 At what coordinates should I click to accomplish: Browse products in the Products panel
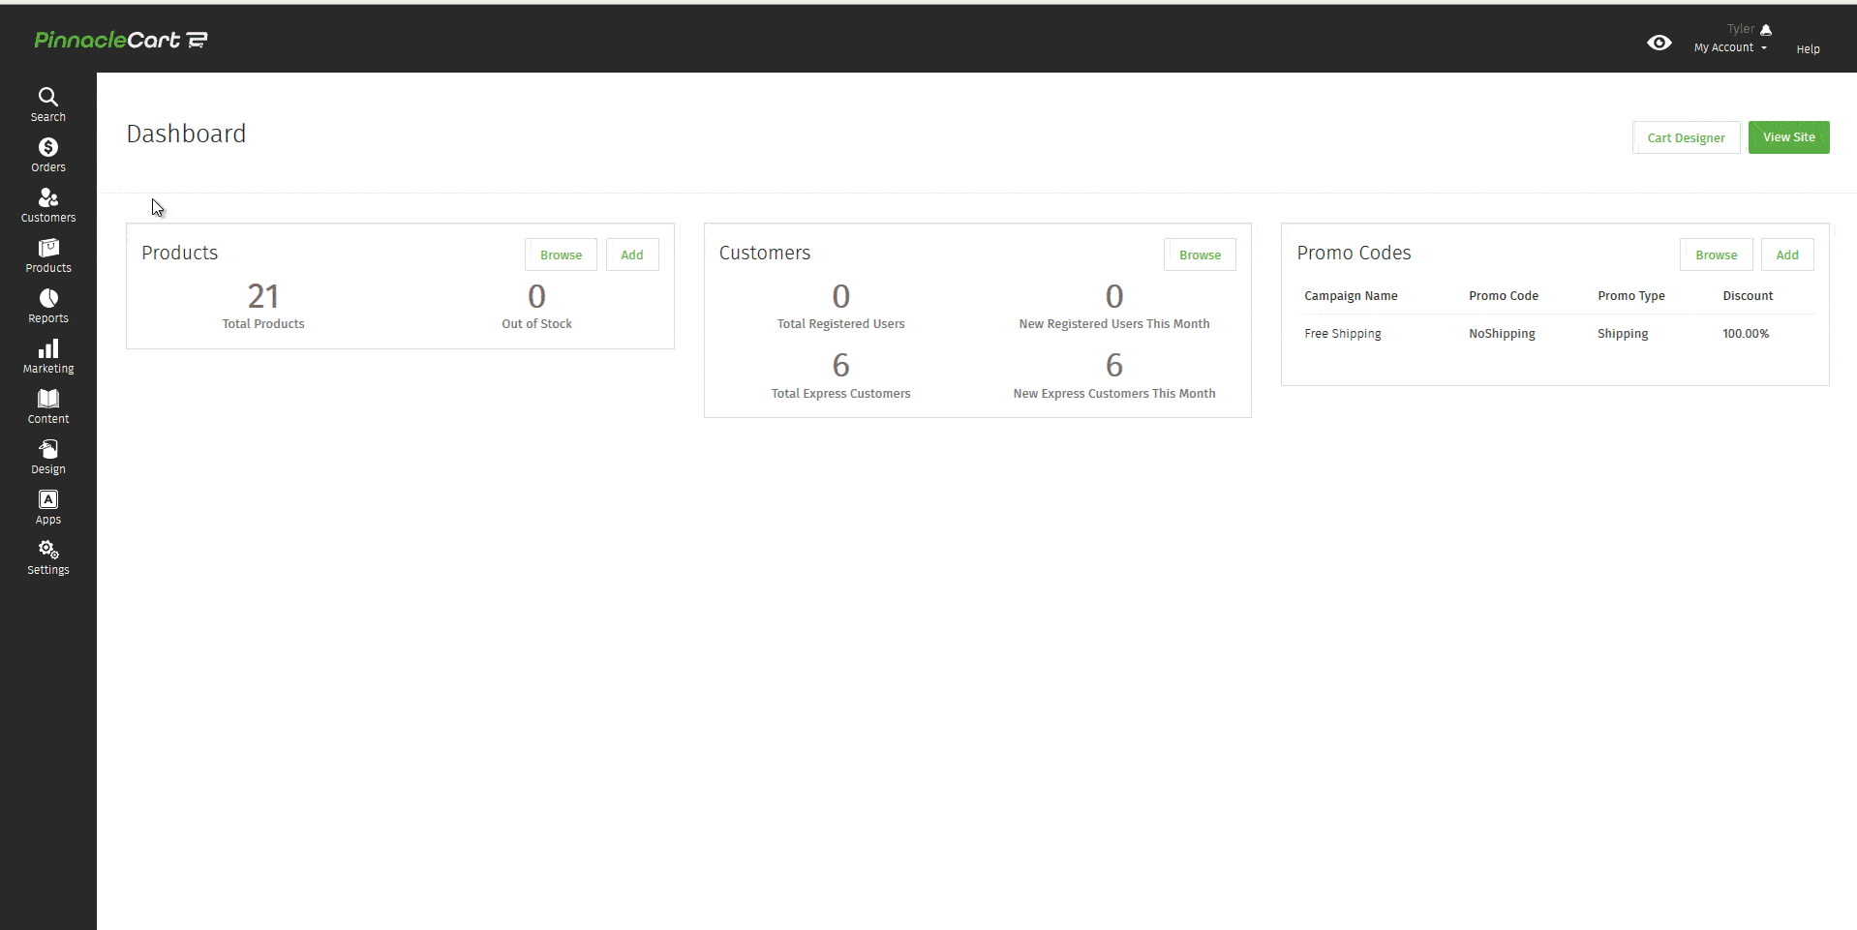click(561, 255)
